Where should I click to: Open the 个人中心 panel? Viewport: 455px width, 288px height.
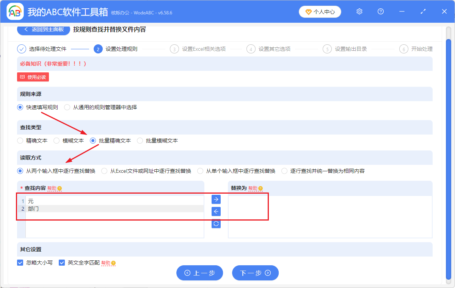point(320,11)
